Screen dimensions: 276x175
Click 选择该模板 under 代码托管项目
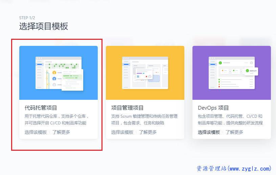[36, 132]
